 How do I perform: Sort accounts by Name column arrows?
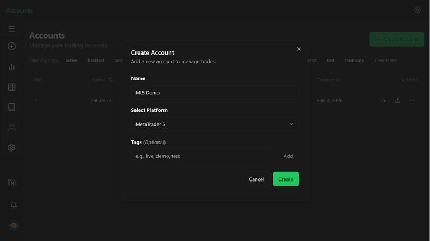point(111,80)
